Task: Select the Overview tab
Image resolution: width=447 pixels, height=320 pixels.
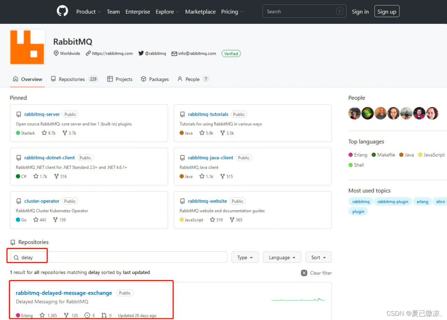Action: pos(28,79)
